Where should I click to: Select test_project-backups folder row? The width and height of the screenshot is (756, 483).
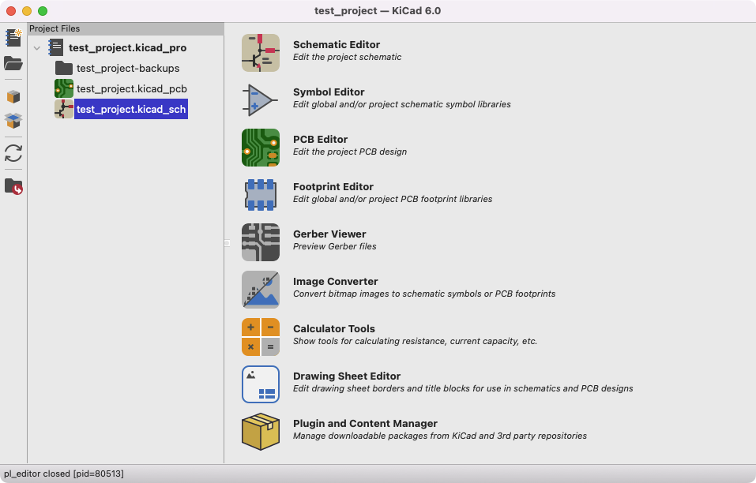click(128, 69)
